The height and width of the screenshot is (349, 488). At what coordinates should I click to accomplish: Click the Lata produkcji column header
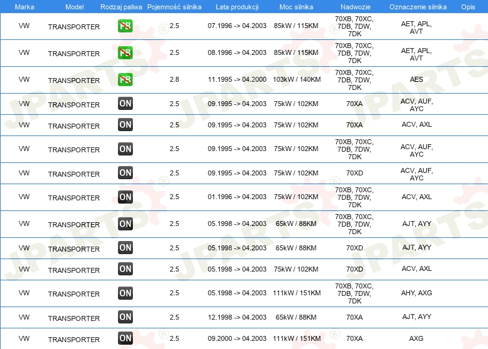[x=237, y=7]
